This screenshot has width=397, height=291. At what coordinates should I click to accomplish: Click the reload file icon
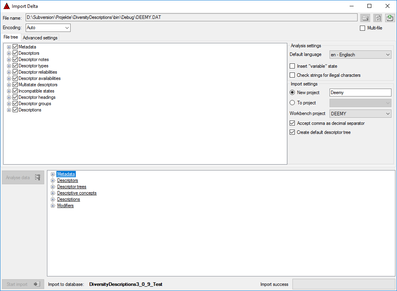[x=378, y=18]
